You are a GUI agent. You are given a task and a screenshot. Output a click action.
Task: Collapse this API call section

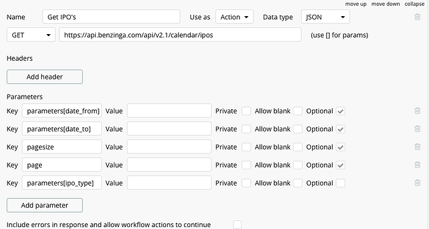(x=415, y=4)
